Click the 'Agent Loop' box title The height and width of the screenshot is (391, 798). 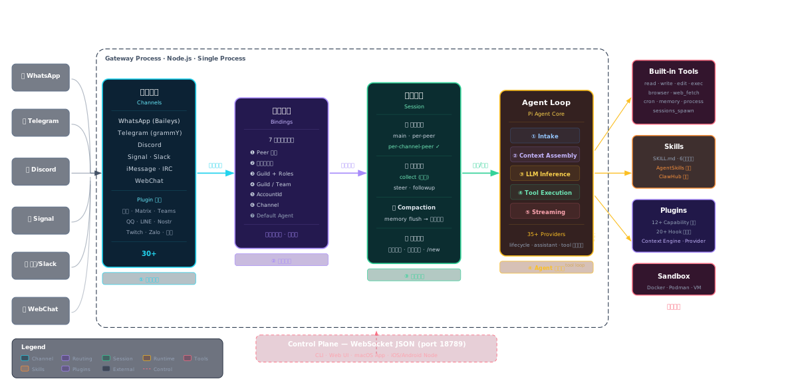coord(546,102)
